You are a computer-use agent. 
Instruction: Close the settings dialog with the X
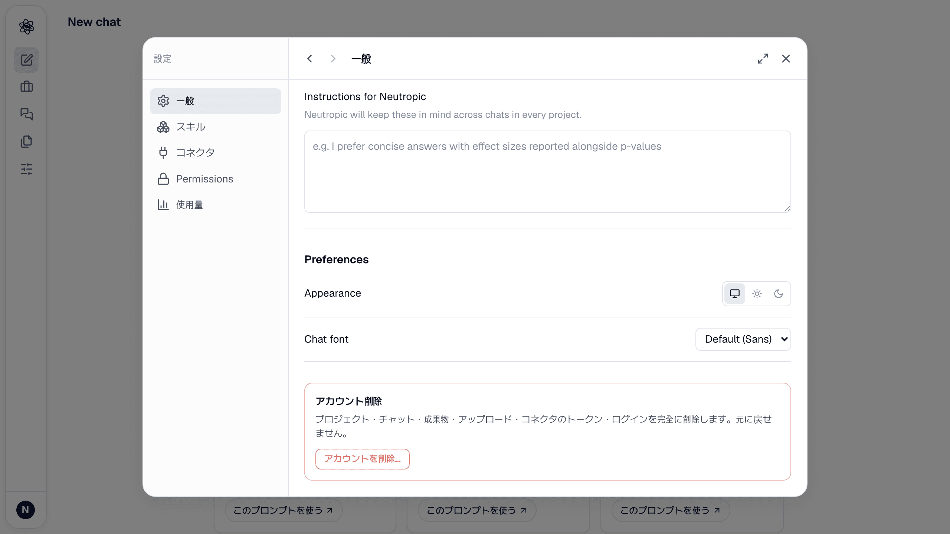[x=786, y=59]
